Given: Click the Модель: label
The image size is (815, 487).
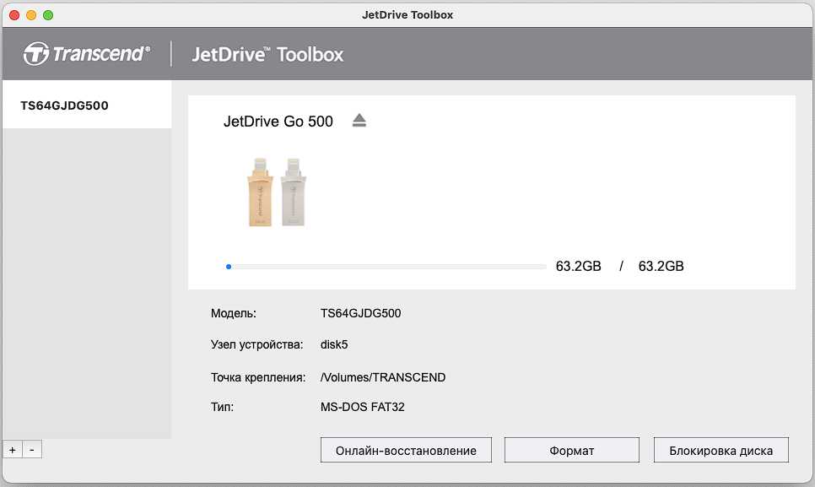Looking at the screenshot, I should (x=234, y=313).
